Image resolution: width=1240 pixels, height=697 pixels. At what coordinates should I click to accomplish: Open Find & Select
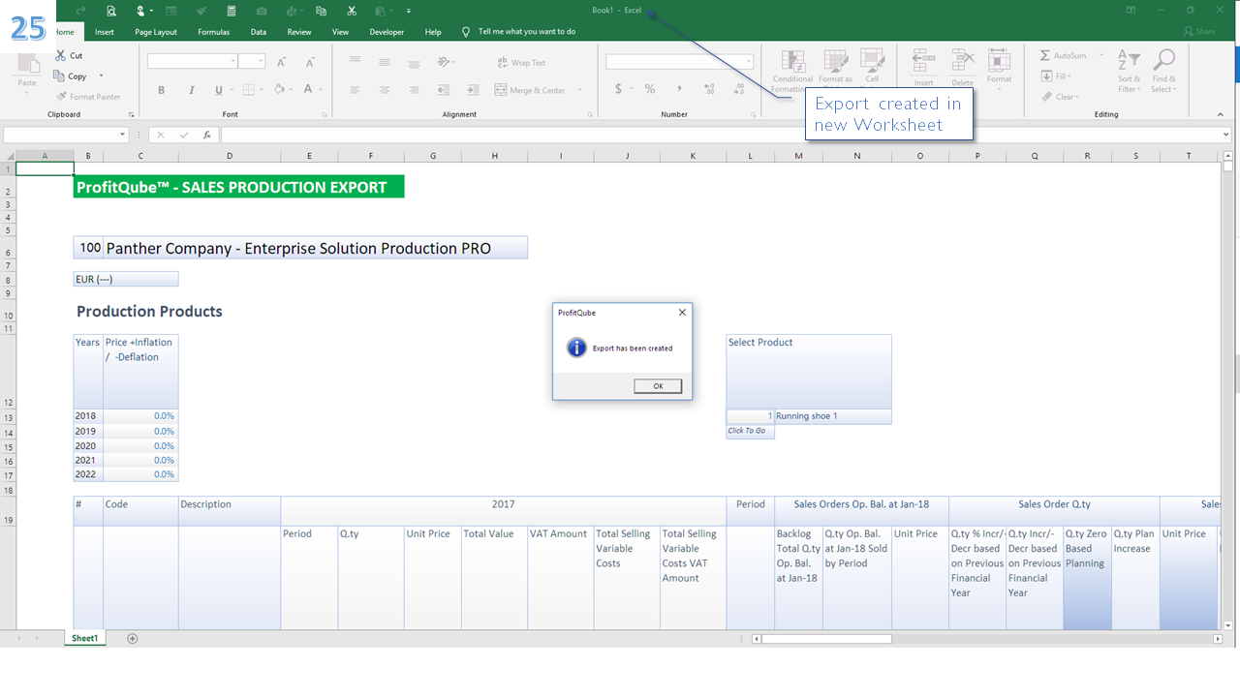(x=1163, y=72)
